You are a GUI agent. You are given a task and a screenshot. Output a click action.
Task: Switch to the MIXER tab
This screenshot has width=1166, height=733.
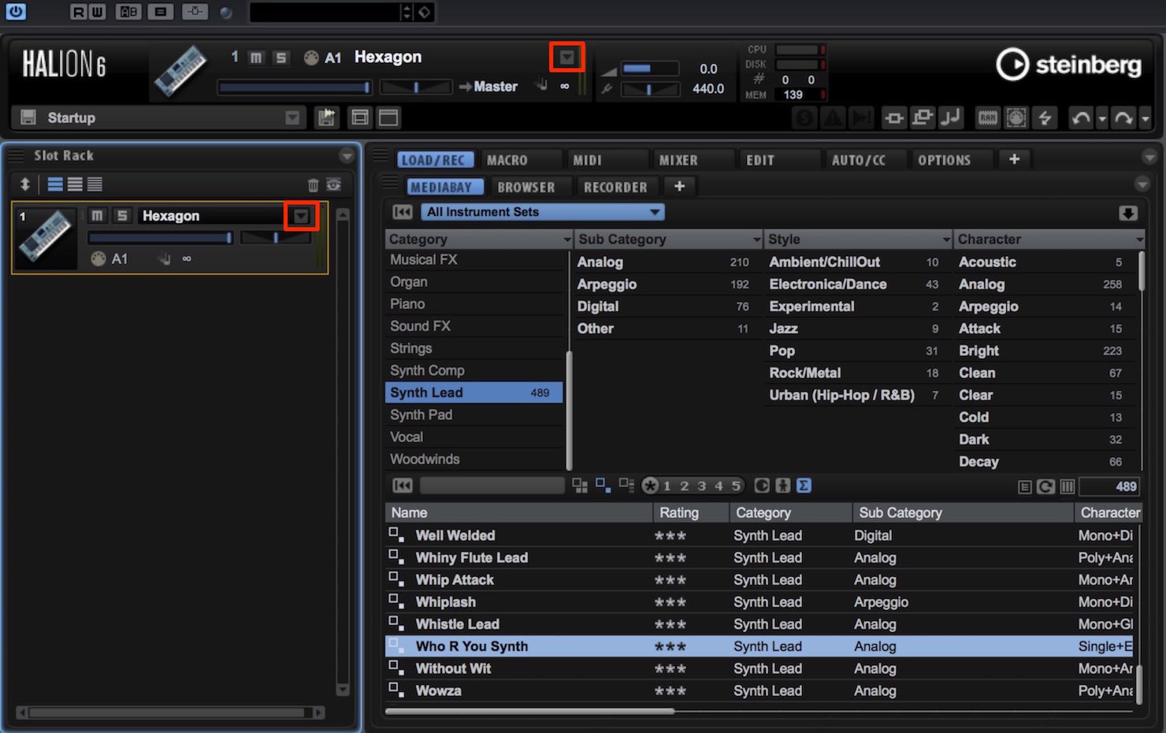pyautogui.click(x=678, y=160)
